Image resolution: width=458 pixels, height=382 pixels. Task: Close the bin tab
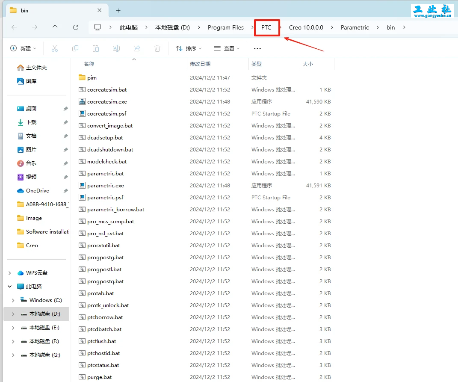coord(99,10)
